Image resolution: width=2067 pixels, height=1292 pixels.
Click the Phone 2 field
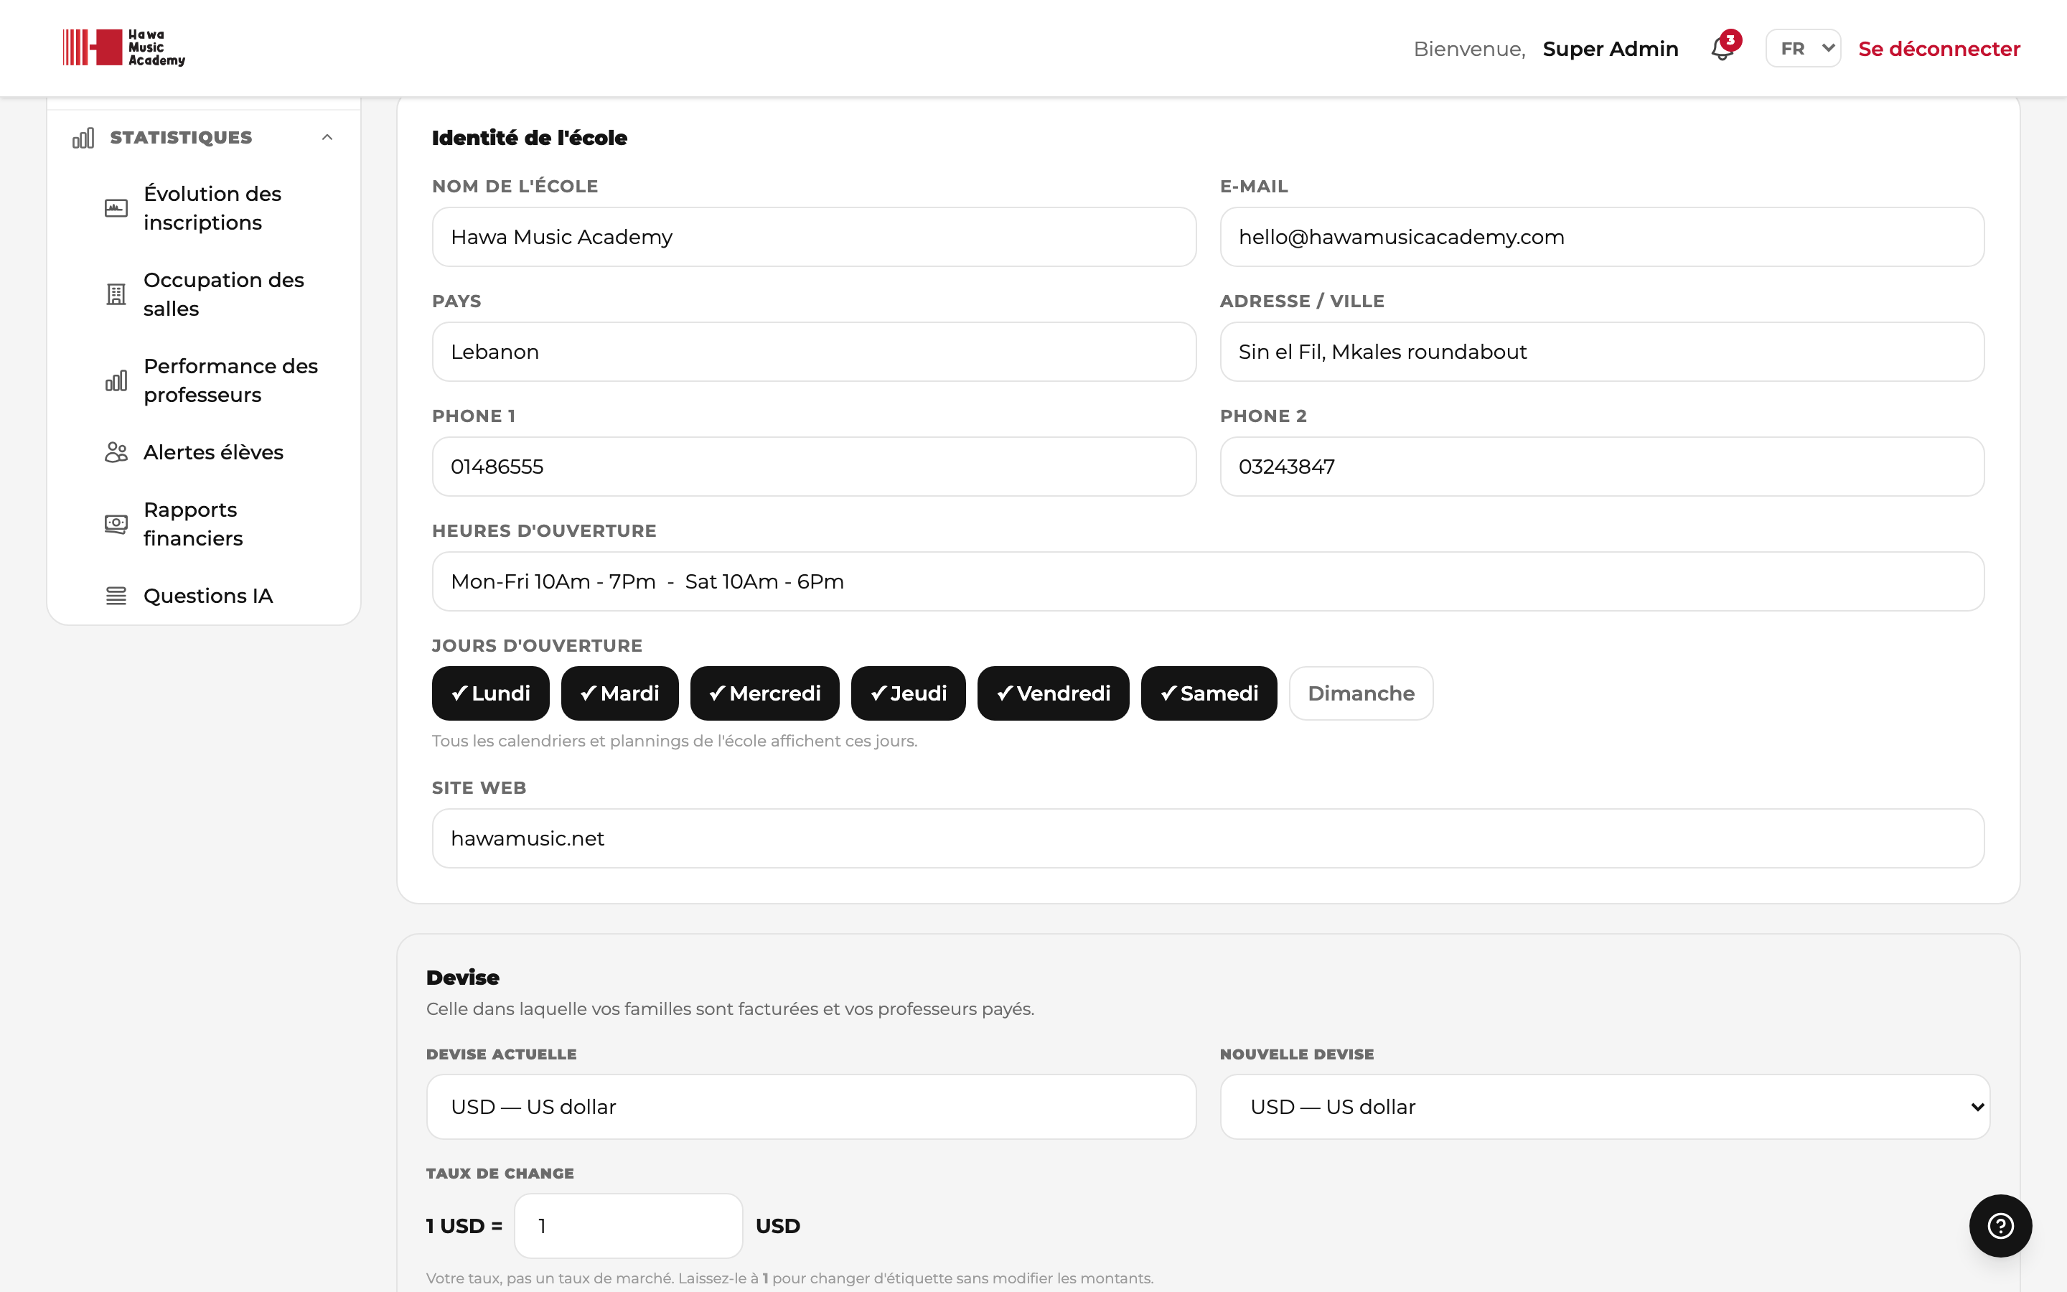click(x=1601, y=467)
